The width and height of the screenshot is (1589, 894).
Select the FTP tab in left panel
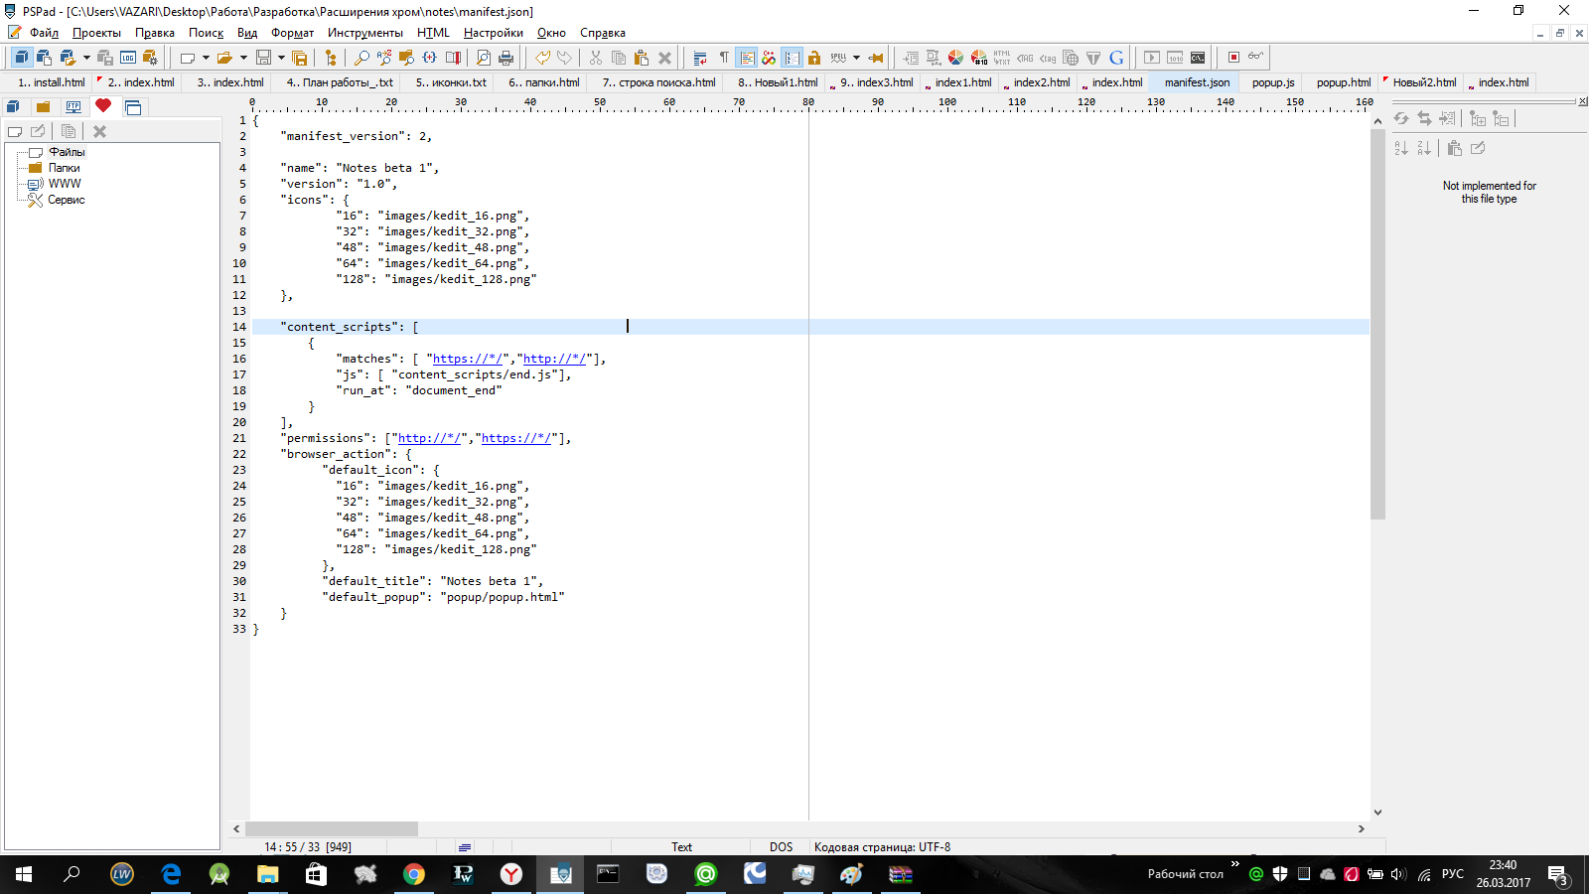coord(73,106)
